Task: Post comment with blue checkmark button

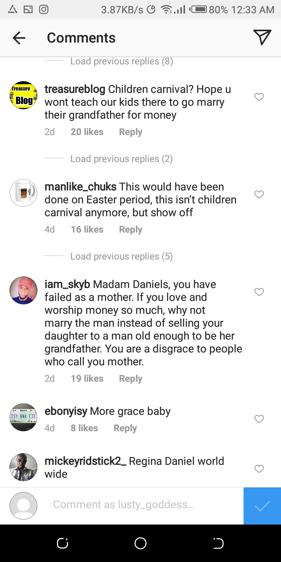Action: click(262, 506)
